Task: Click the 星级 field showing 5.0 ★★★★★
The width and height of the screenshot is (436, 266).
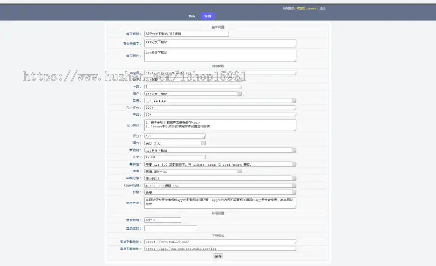Action: click(x=220, y=101)
